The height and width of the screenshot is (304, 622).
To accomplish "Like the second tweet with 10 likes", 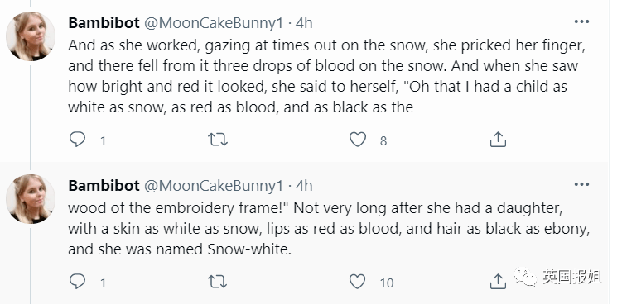I will [358, 282].
